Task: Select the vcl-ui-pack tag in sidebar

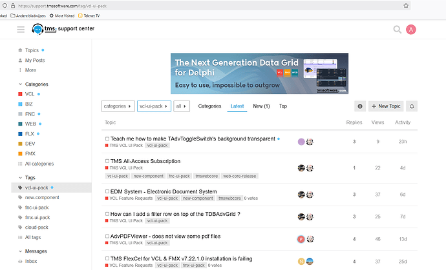Action: [x=51, y=188]
